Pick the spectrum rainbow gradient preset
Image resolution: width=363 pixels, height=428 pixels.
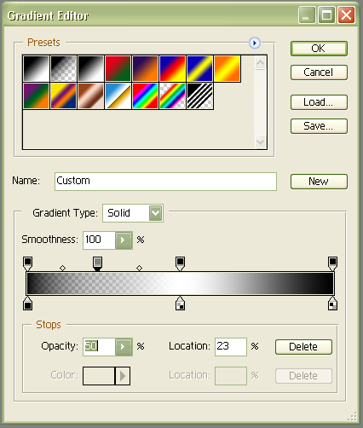(x=145, y=95)
